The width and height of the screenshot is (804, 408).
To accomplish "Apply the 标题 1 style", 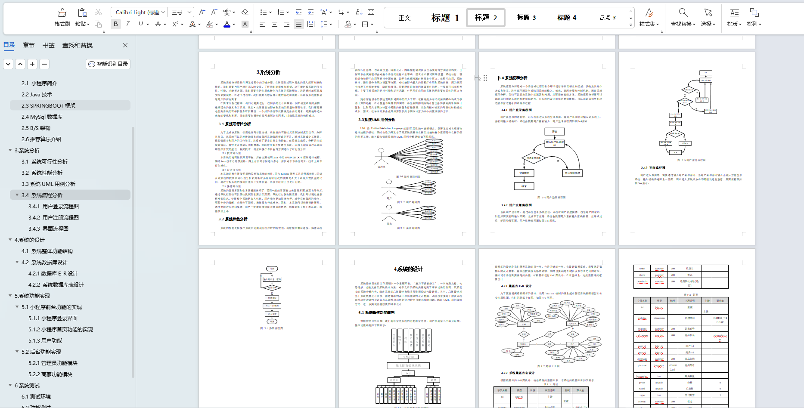I will [x=445, y=18].
